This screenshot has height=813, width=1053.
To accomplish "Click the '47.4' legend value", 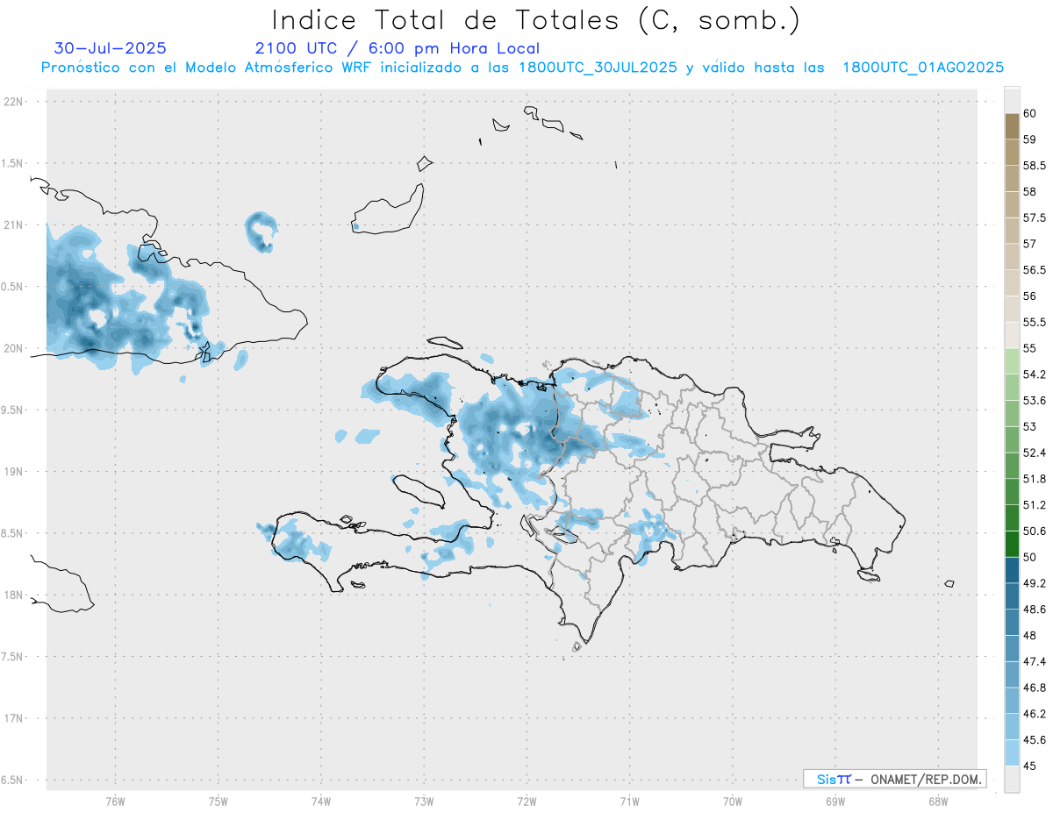I will 1035,661.
